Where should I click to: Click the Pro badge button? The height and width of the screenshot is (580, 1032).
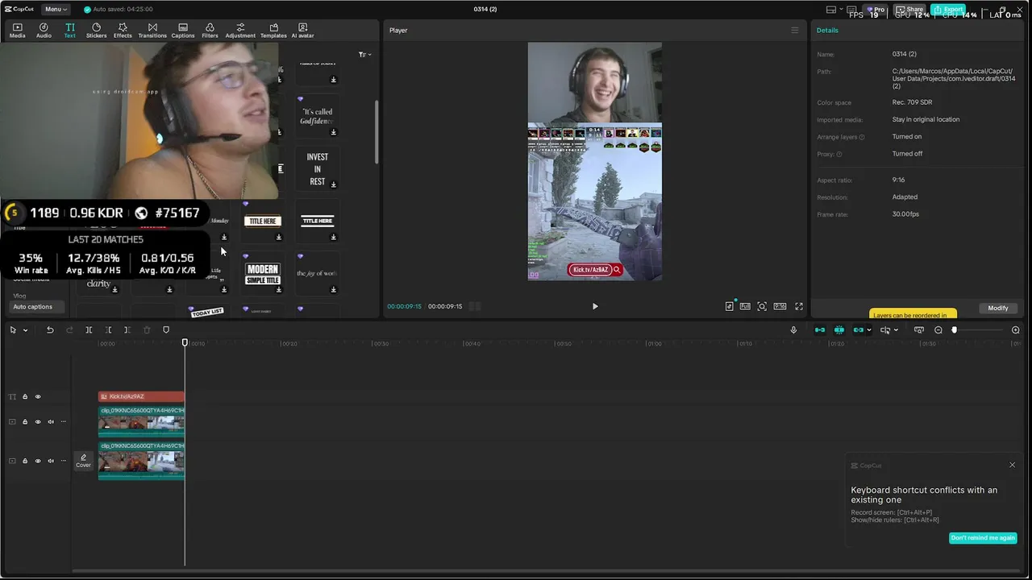tap(876, 10)
